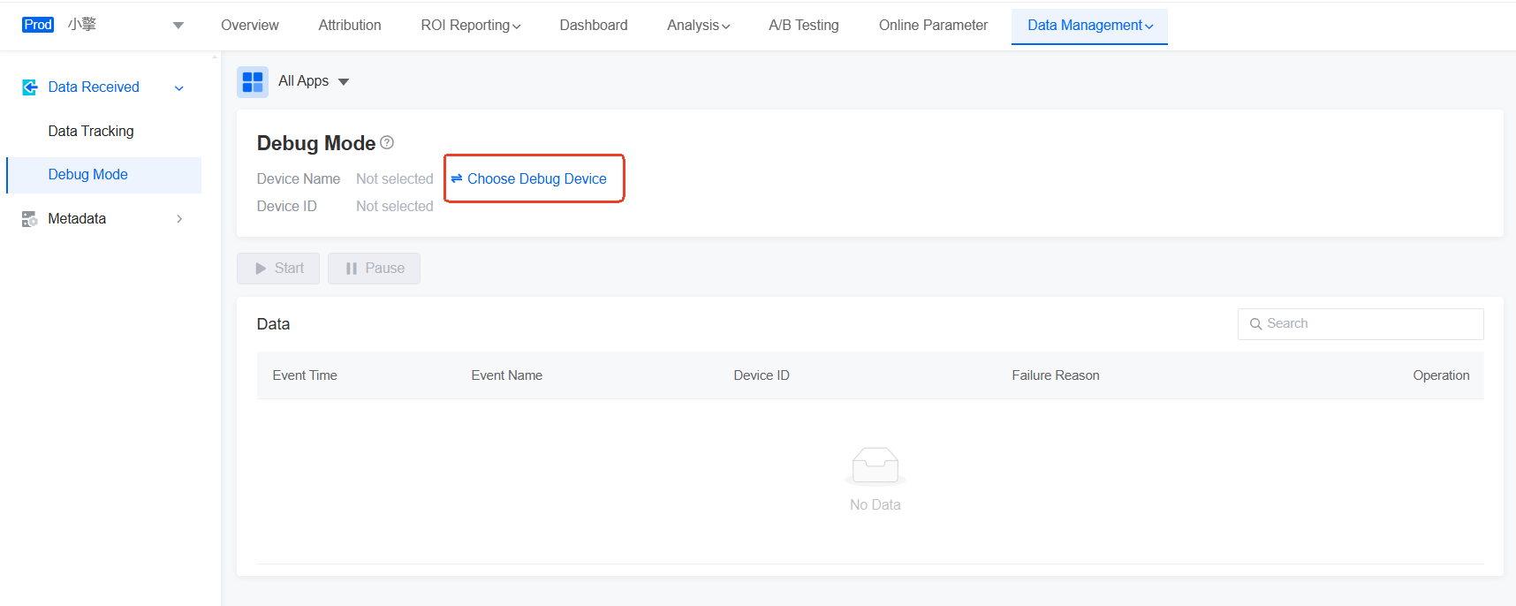
Task: Click the Choose Debug Device link
Action: (536, 179)
